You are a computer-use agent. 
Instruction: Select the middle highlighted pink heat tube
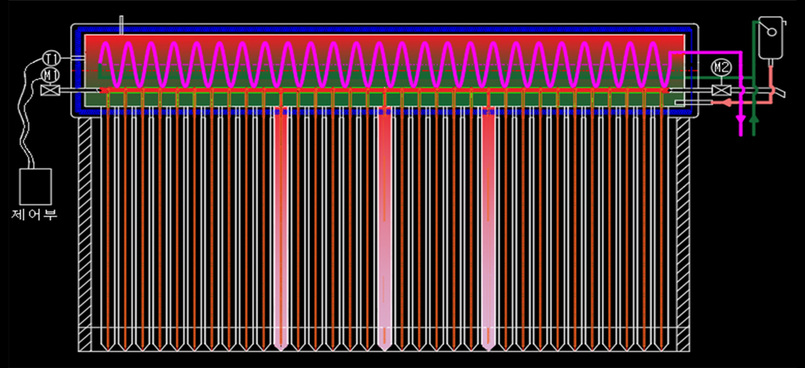pos(385,229)
